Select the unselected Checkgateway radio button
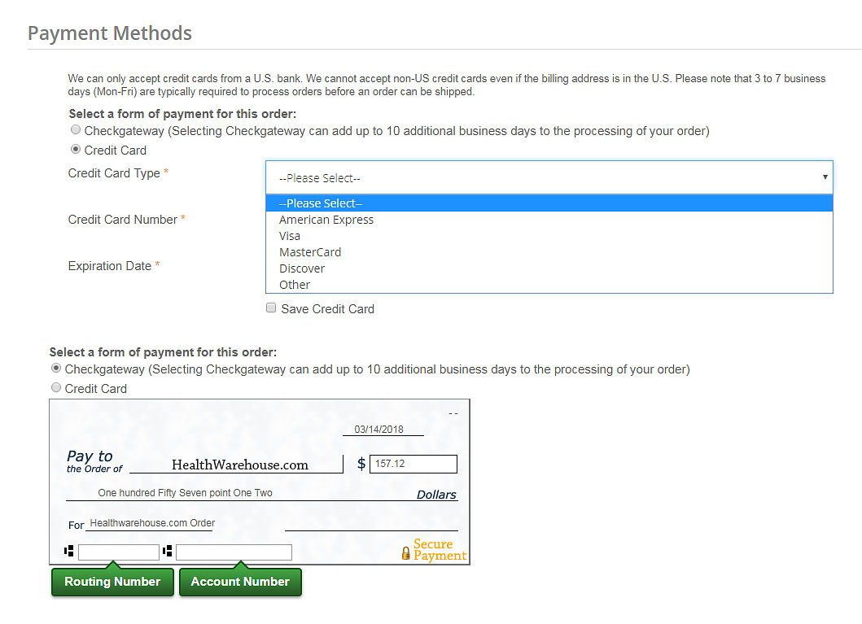 76,130
